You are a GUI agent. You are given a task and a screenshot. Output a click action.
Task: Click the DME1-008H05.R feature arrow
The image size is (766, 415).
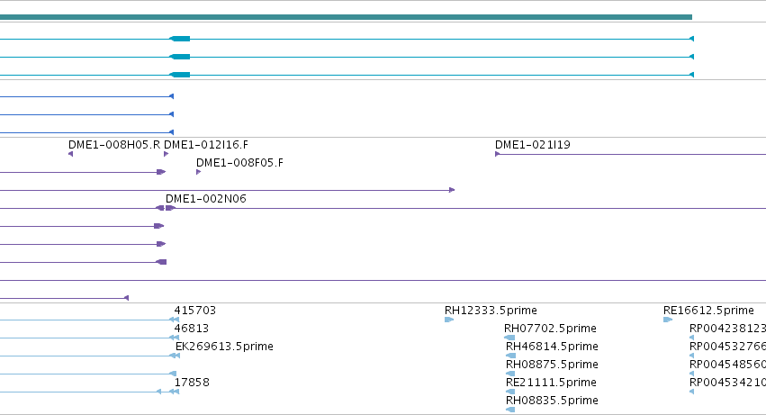coord(70,154)
